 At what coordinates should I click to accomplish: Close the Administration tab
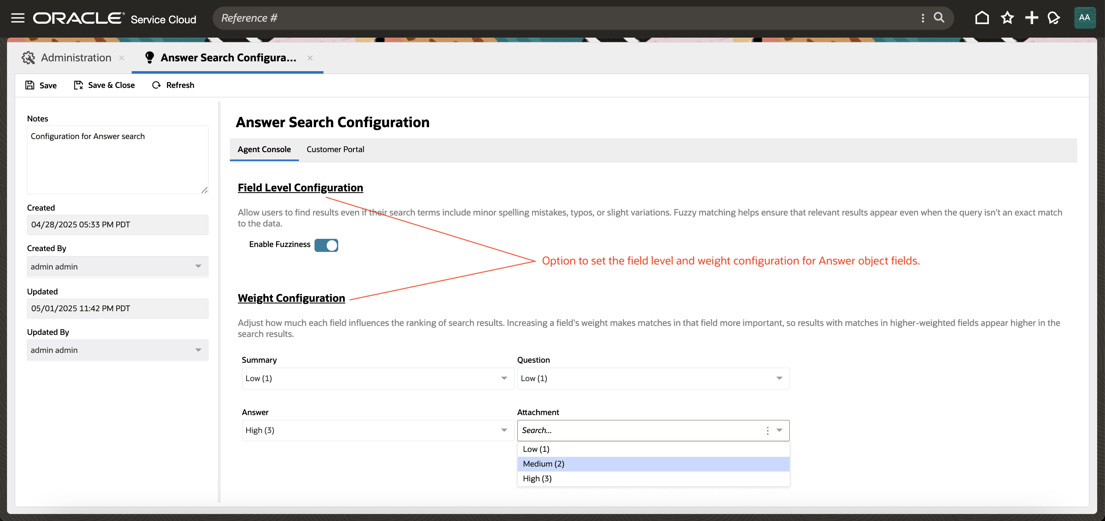click(x=122, y=58)
